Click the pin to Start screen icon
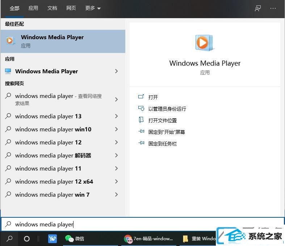 (x=141, y=131)
